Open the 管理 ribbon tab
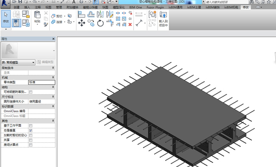Image resolution: width=276 pixels, height=167 pixels. (59, 7)
